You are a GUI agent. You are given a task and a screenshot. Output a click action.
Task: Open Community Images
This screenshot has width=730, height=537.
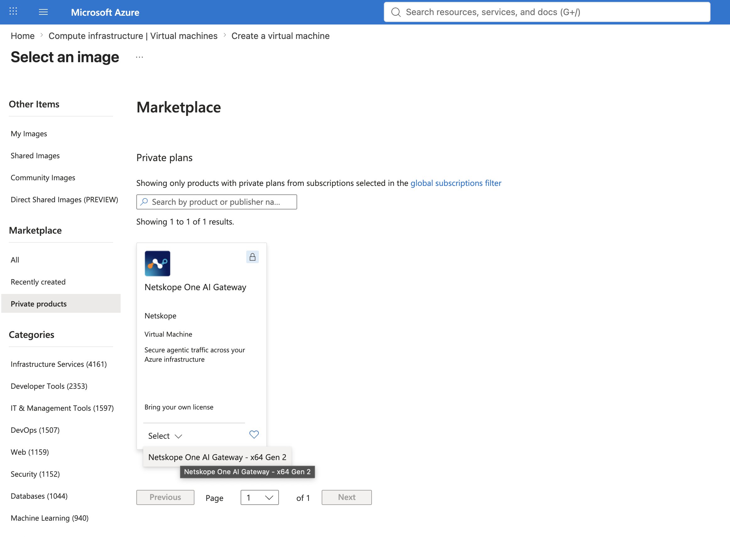click(x=43, y=177)
